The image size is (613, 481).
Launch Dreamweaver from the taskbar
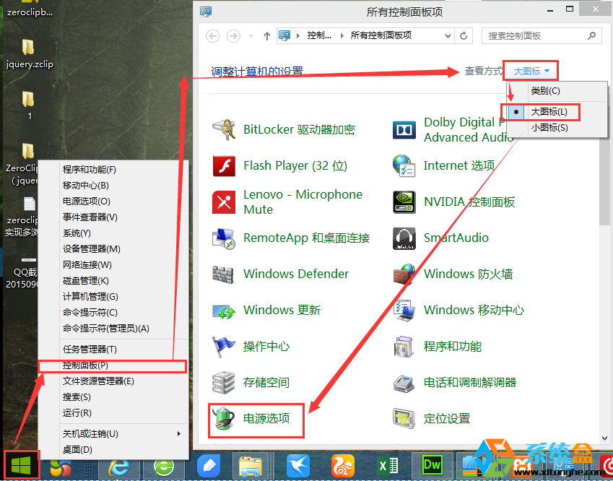(432, 465)
